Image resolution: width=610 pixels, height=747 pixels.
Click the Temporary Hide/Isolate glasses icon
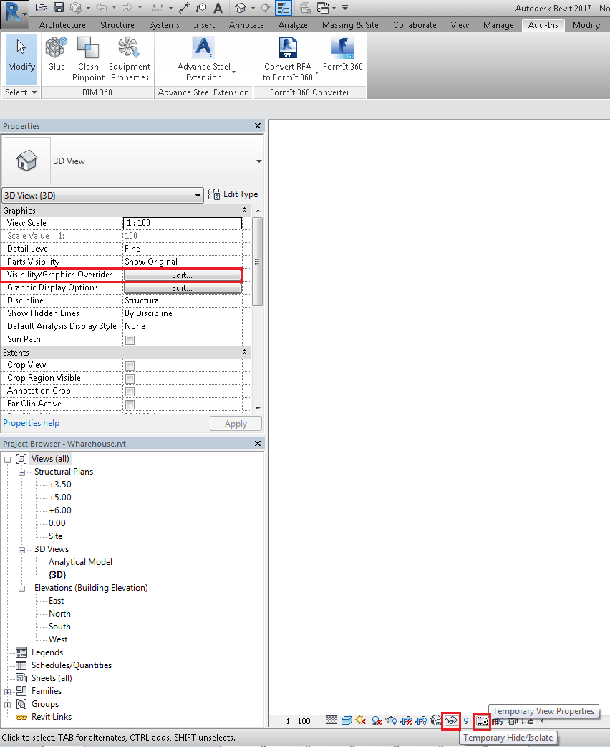[x=451, y=720]
